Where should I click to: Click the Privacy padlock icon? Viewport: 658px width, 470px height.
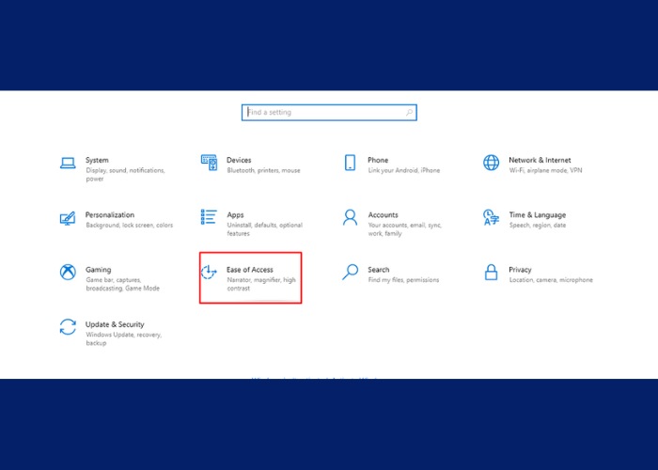pyautogui.click(x=491, y=272)
